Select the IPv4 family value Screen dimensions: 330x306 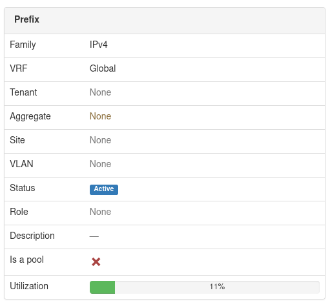click(98, 45)
